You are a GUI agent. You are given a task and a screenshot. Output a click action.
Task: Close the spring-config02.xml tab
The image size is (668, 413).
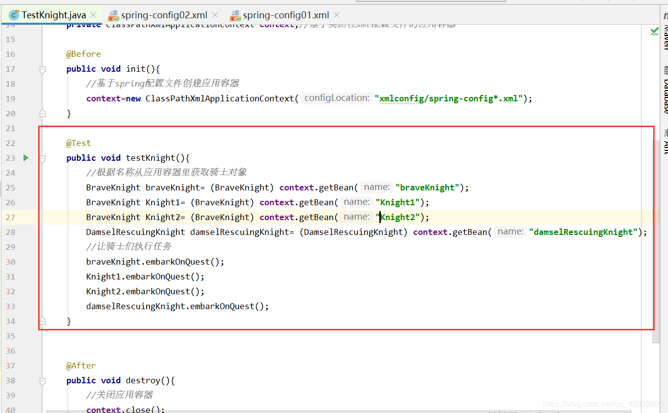[215, 15]
